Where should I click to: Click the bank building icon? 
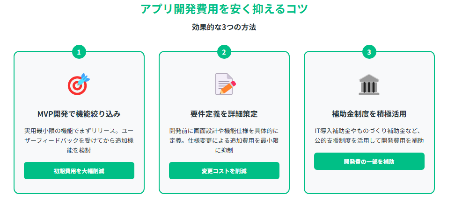[x=369, y=84]
